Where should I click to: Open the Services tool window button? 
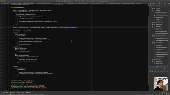[12, 92]
